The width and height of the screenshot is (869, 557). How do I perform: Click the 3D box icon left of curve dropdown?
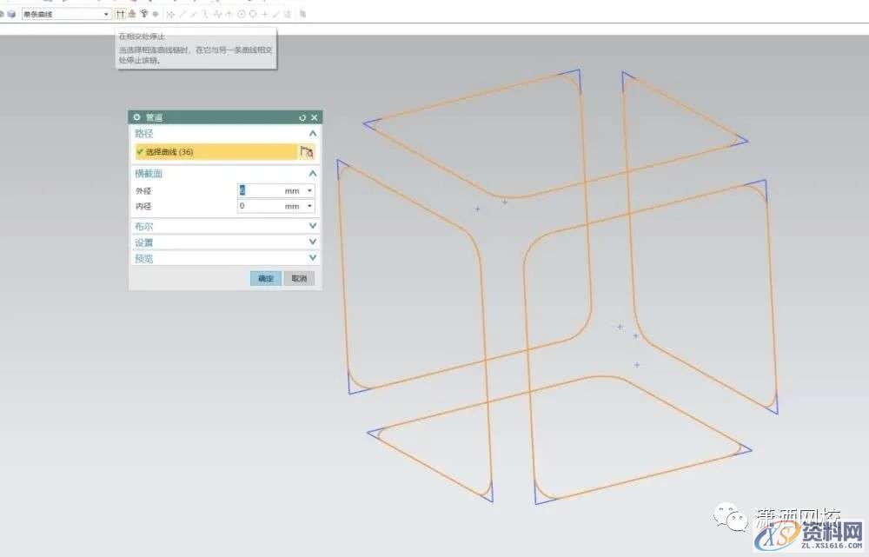(11, 14)
